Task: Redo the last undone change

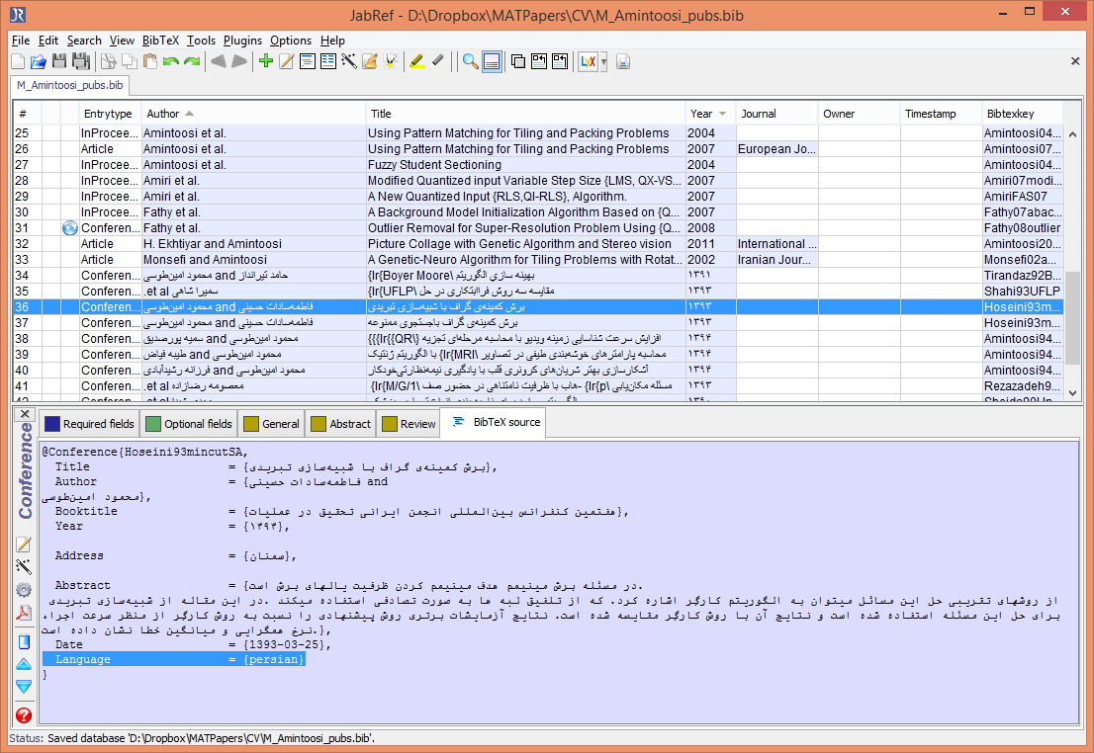Action: (192, 62)
